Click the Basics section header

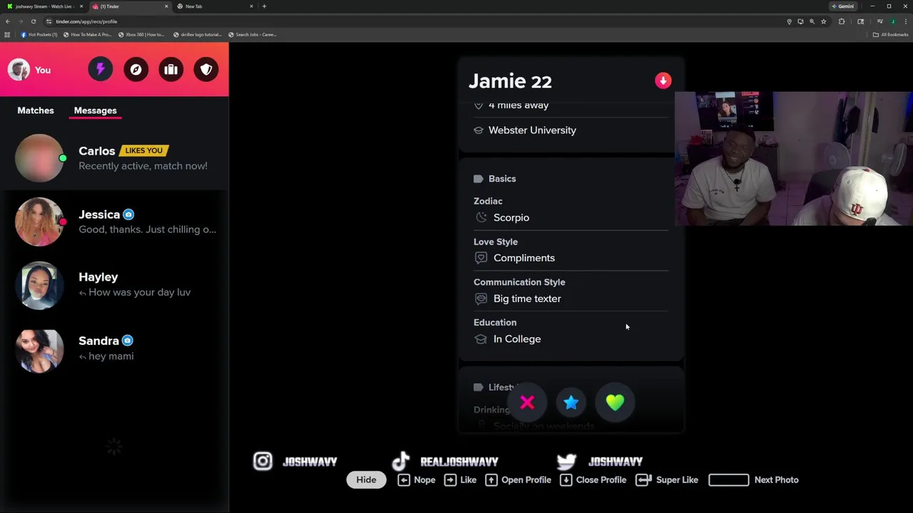coord(502,179)
